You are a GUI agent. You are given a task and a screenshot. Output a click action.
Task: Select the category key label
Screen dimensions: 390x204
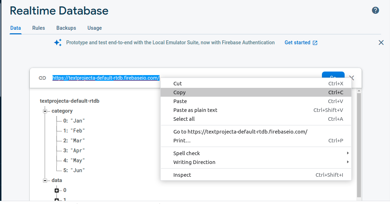pyautogui.click(x=62, y=111)
